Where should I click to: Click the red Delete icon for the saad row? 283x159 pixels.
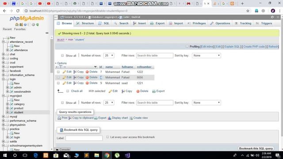(x=87, y=83)
